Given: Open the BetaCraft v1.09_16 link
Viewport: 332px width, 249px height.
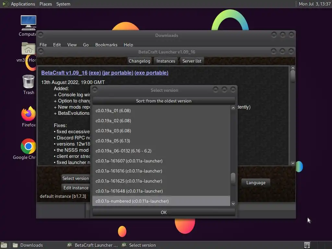Looking at the screenshot, I should point(64,73).
